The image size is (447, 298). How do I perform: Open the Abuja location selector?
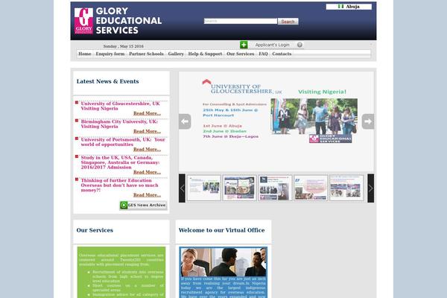click(x=349, y=7)
